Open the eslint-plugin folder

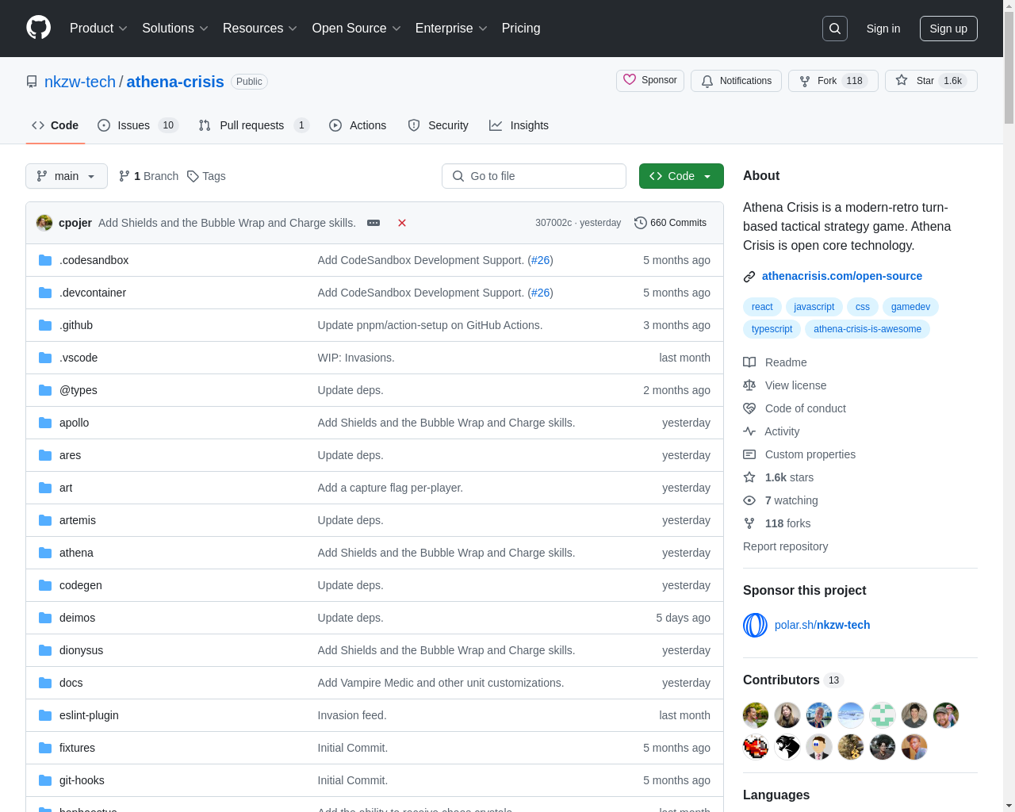(x=89, y=715)
